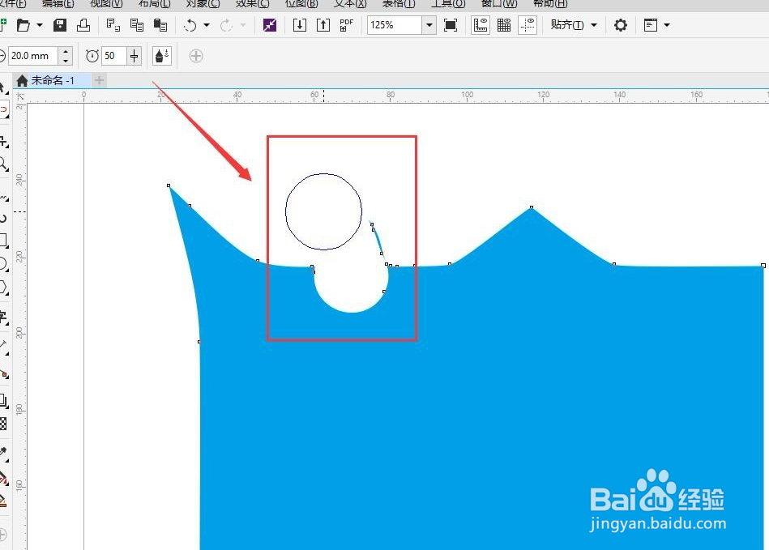Open the 视图(V) menu

(106, 3)
